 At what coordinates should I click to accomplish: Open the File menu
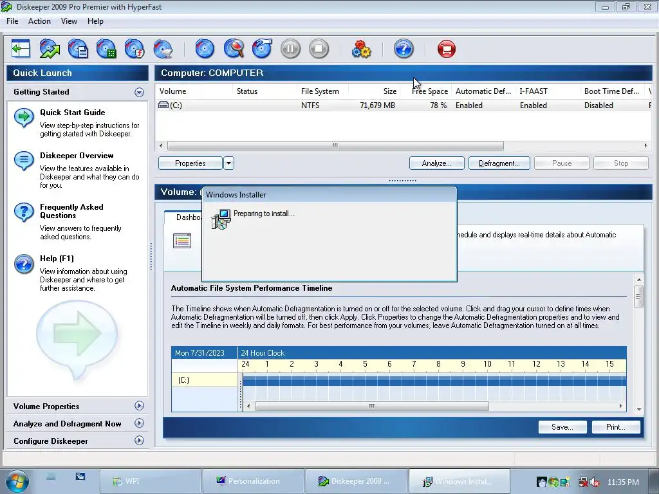[12, 21]
